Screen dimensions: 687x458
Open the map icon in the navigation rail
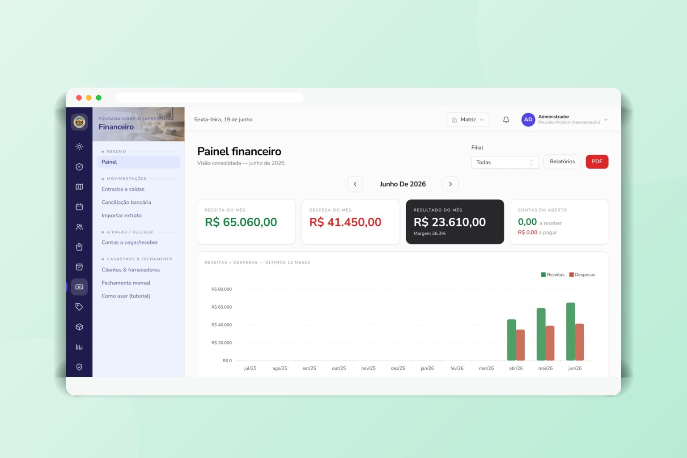[x=79, y=187]
